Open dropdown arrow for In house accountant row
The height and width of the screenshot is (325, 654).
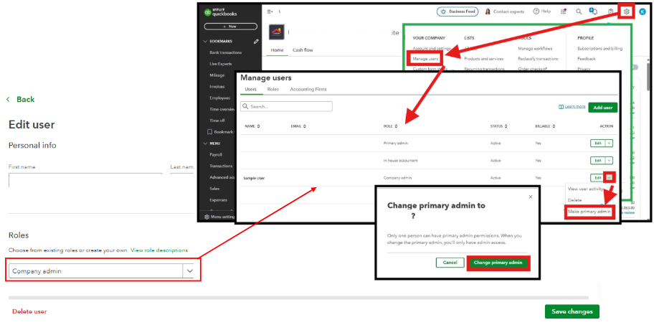pos(609,161)
